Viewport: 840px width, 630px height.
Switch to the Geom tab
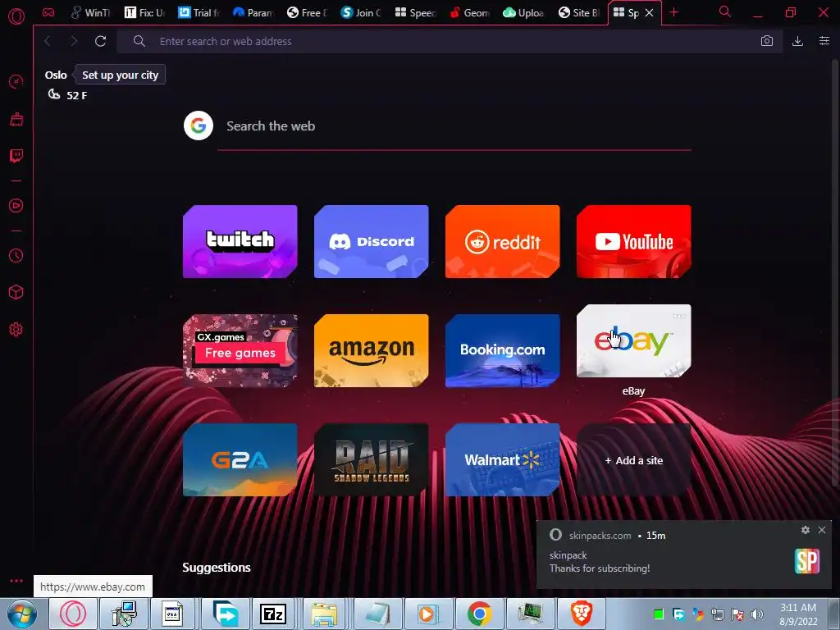coord(469,12)
